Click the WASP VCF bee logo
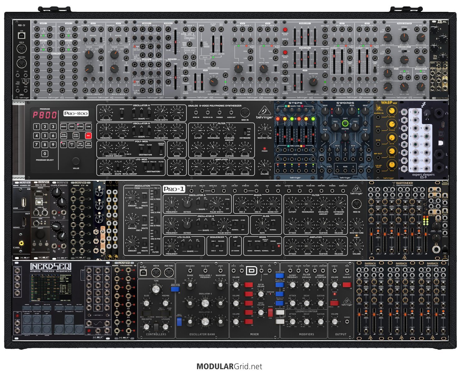Image resolution: width=459 pixels, height=373 pixels. click(x=379, y=108)
